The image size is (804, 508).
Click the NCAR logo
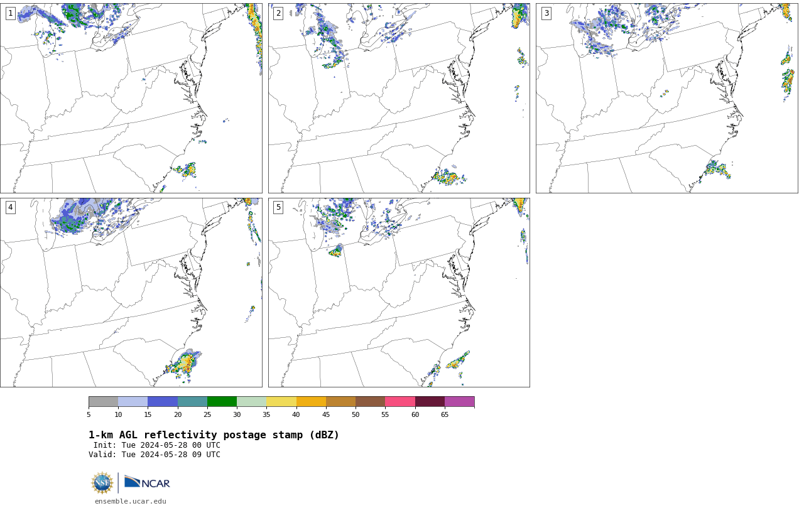tap(147, 482)
